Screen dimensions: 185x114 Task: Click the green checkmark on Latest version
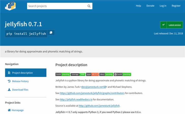click(x=163, y=25)
